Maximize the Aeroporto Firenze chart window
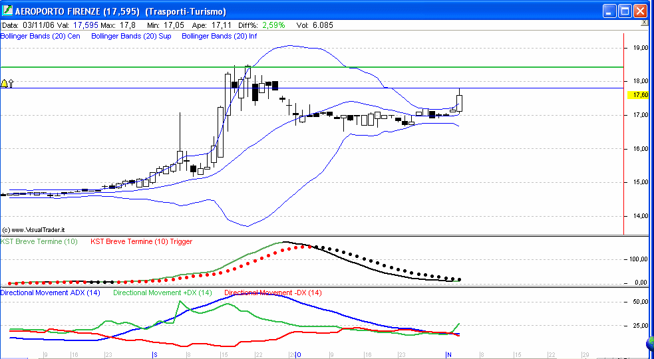Image resolution: width=654 pixels, height=359 pixels. (x=625, y=11)
